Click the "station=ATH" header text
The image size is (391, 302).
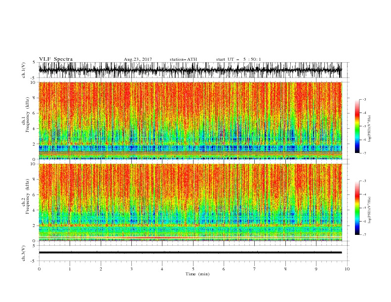click(183, 59)
